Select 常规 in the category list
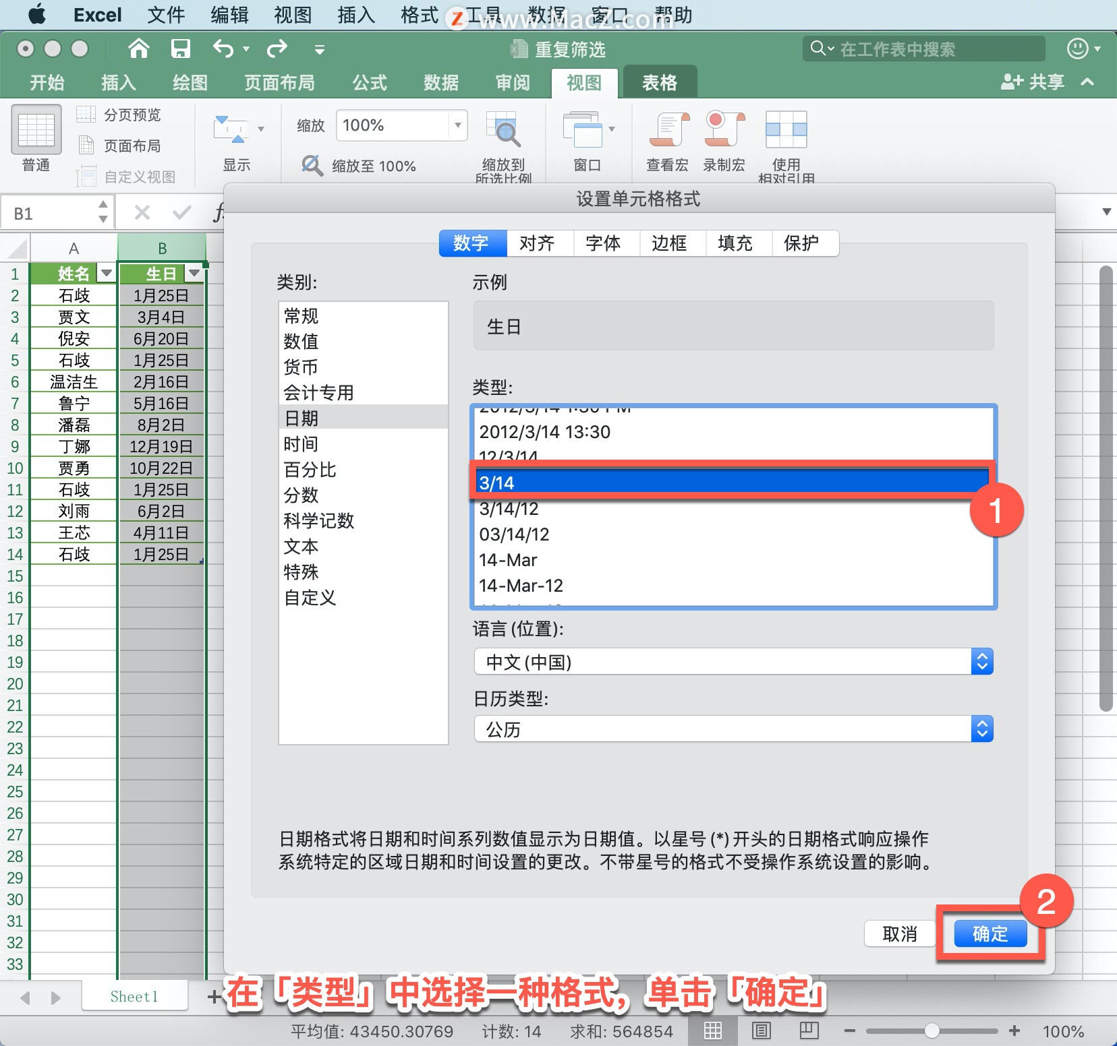 pos(364,316)
